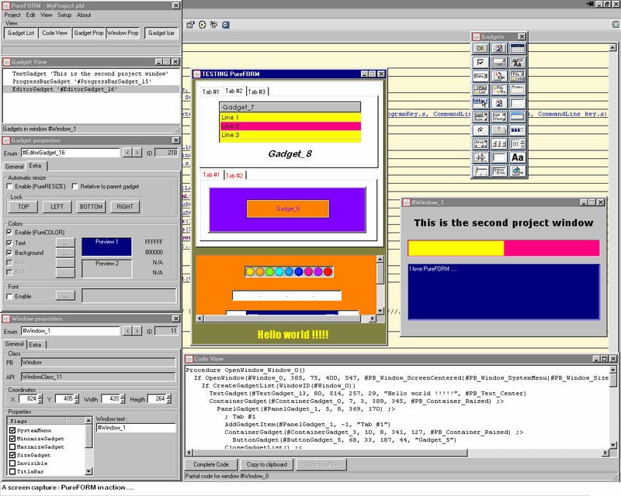The height and width of the screenshot is (496, 621).
Task: Select Tab #3 in TESTING PureFORM window
Action: [257, 91]
